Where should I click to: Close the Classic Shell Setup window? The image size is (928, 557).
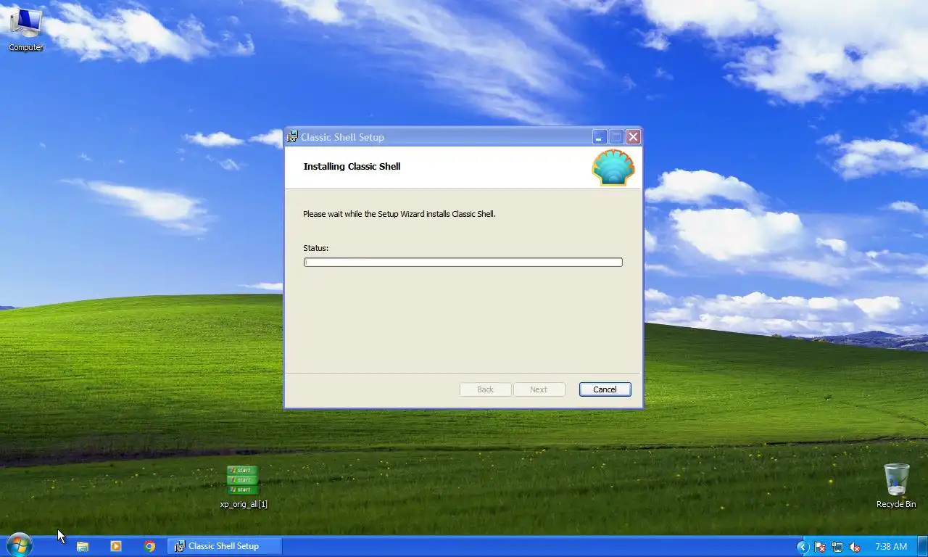click(x=633, y=137)
